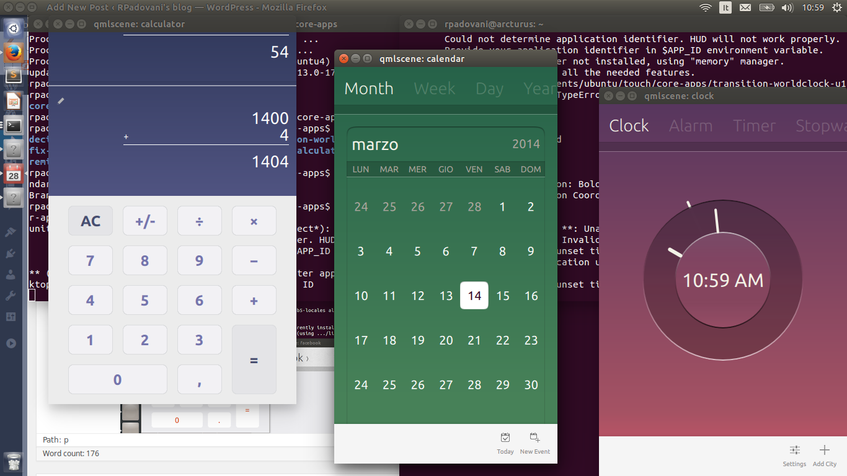The width and height of the screenshot is (847, 476).
Task: Open the Terminal launcher icon
Action: click(x=14, y=125)
